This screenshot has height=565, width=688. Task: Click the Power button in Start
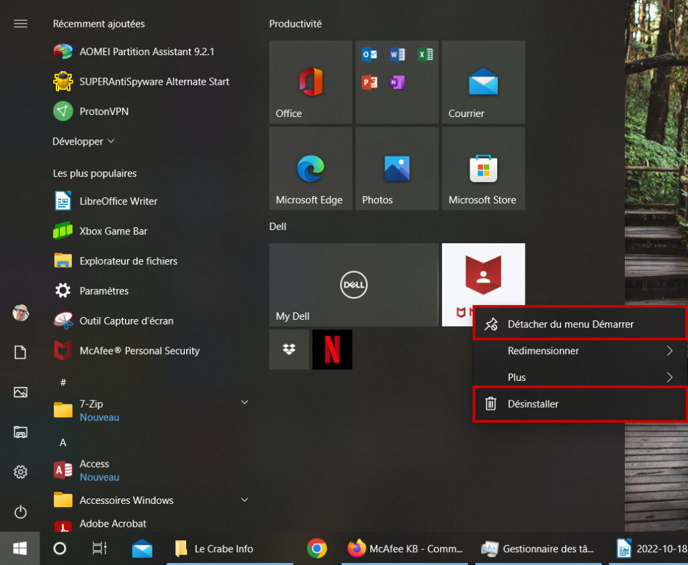[x=21, y=512]
